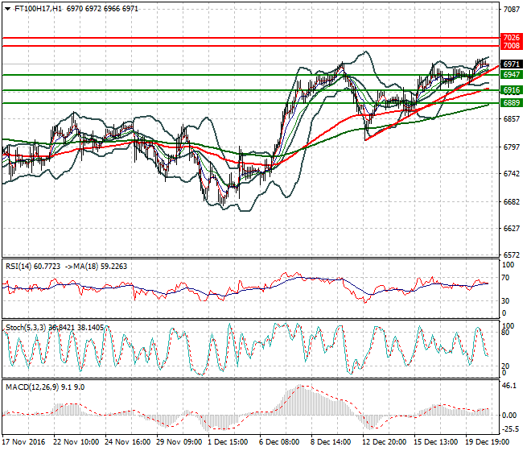Click the MACD(12,26,9) indicator label
The height and width of the screenshot is (451, 531).
tap(32, 387)
